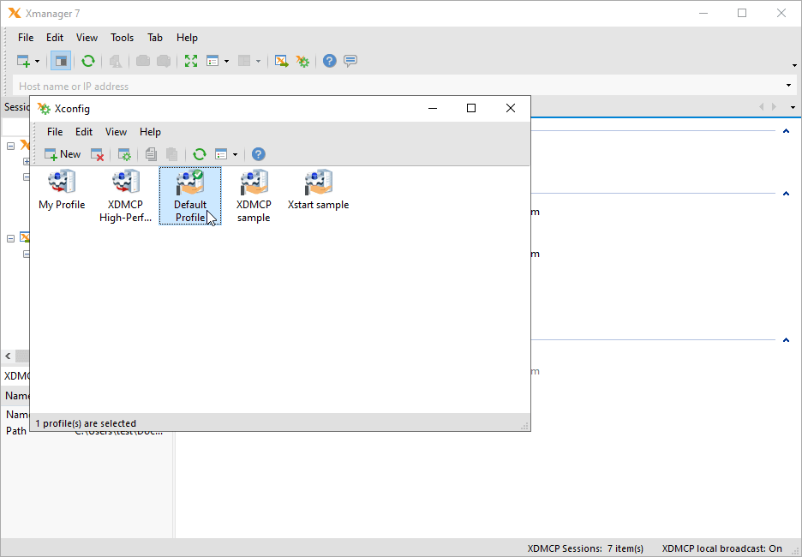Open Help from the Xconfig toolbar
Screen dimensions: 802x557
tap(259, 154)
